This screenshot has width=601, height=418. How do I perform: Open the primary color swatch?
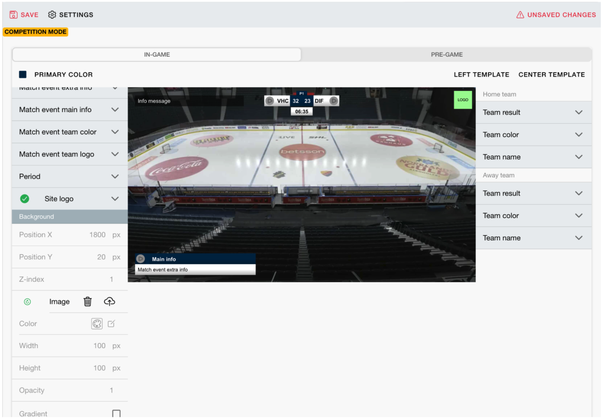[x=23, y=75]
